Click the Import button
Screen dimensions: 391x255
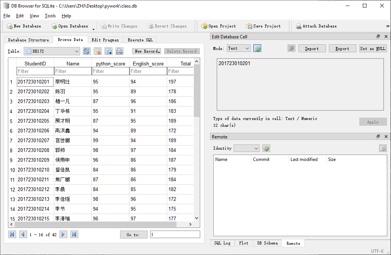[x=312, y=49]
